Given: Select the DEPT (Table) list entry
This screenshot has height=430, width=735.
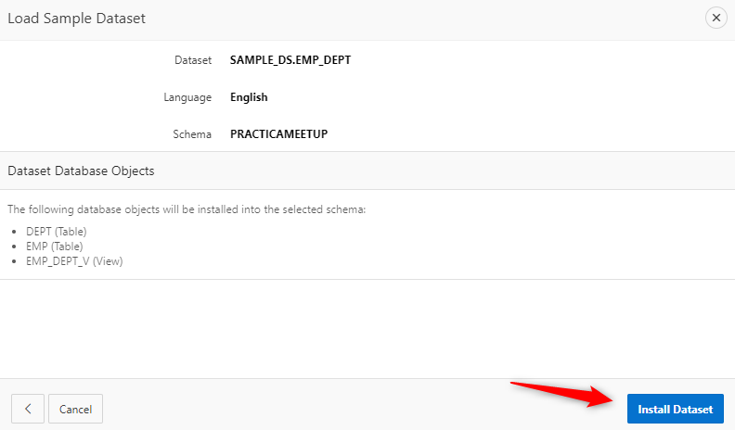Looking at the screenshot, I should click(x=56, y=232).
